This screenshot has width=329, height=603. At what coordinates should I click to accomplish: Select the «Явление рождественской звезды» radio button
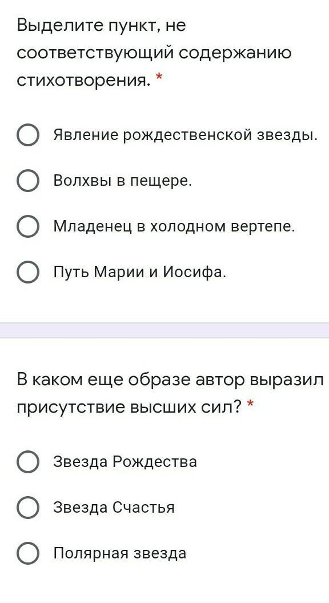[x=27, y=135]
